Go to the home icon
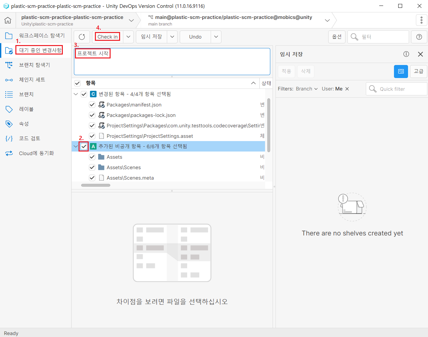 pos(8,20)
